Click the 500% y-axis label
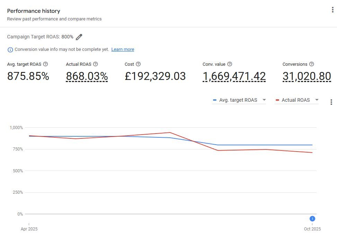This screenshot has height=246, width=337. point(18,171)
